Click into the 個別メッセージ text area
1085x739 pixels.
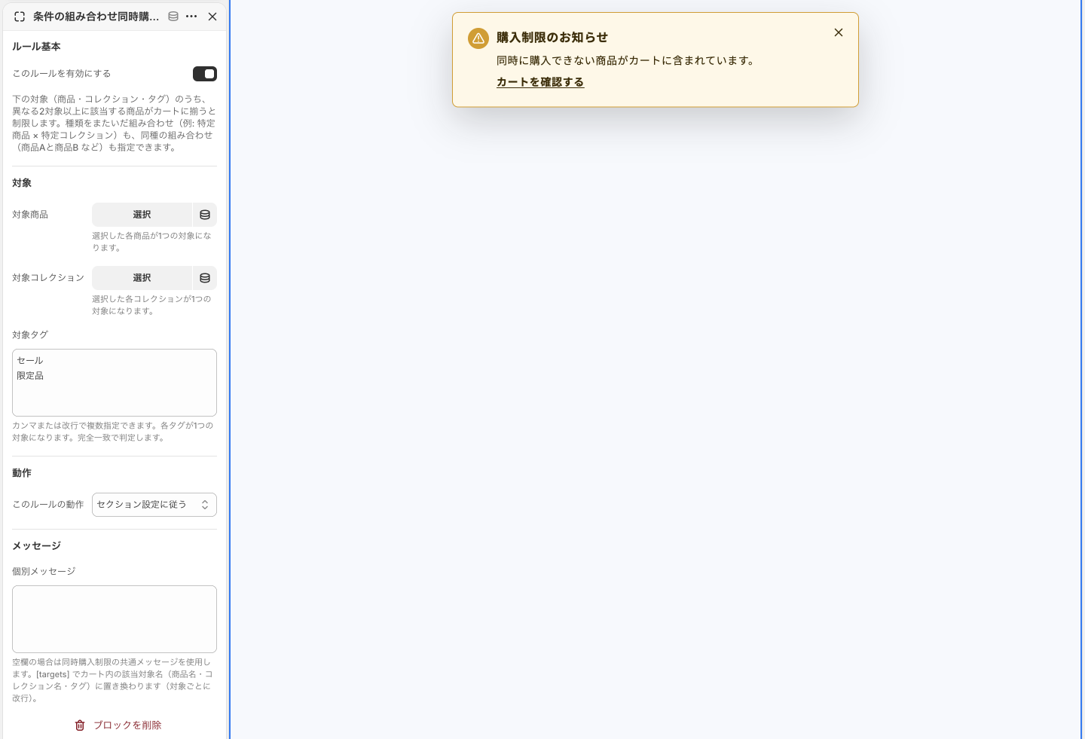(x=115, y=619)
